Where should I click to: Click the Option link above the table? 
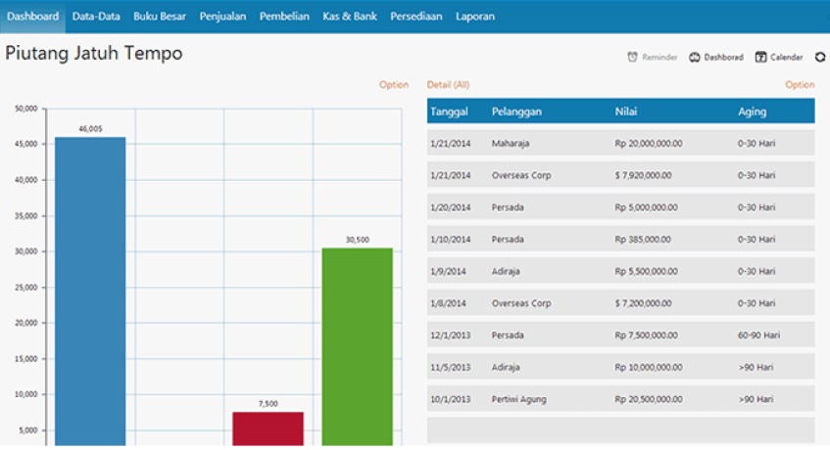coord(800,85)
